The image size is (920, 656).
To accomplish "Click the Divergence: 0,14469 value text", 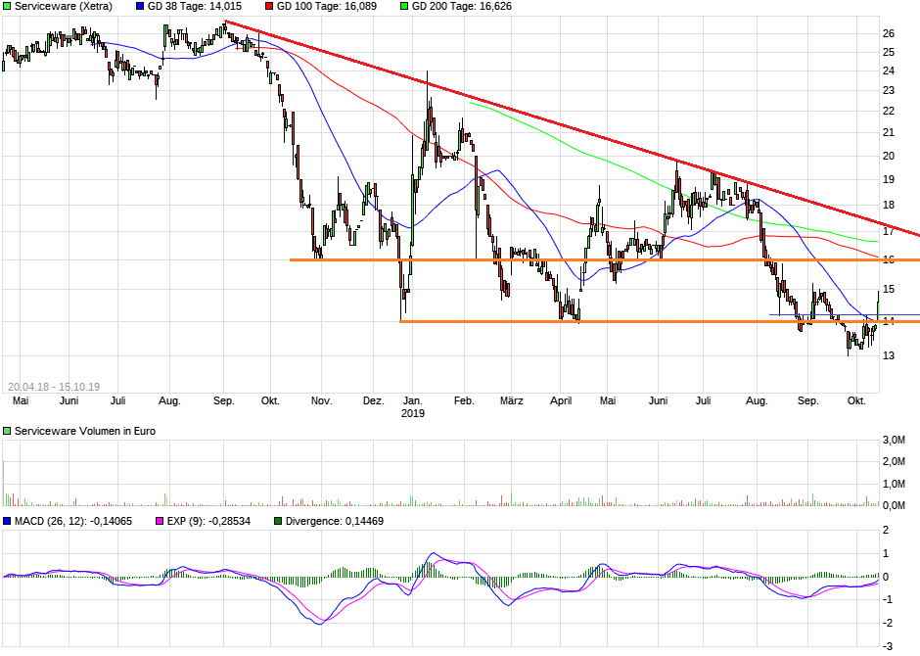I will 334,521.
